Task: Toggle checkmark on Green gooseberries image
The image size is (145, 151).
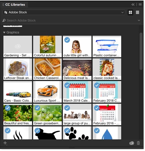Action: tap(37, 108)
